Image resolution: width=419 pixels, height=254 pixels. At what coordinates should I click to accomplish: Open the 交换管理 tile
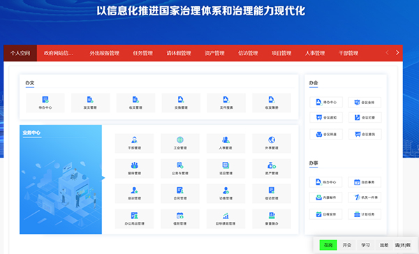click(181, 103)
